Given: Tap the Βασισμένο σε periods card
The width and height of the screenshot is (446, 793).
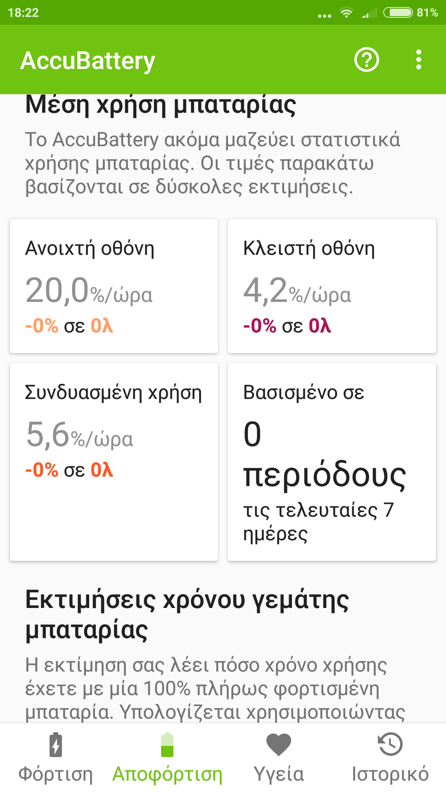Looking at the screenshot, I should click(332, 462).
